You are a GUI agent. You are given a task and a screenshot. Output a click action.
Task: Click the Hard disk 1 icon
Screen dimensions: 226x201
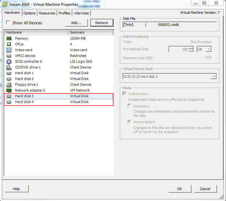[9, 73]
